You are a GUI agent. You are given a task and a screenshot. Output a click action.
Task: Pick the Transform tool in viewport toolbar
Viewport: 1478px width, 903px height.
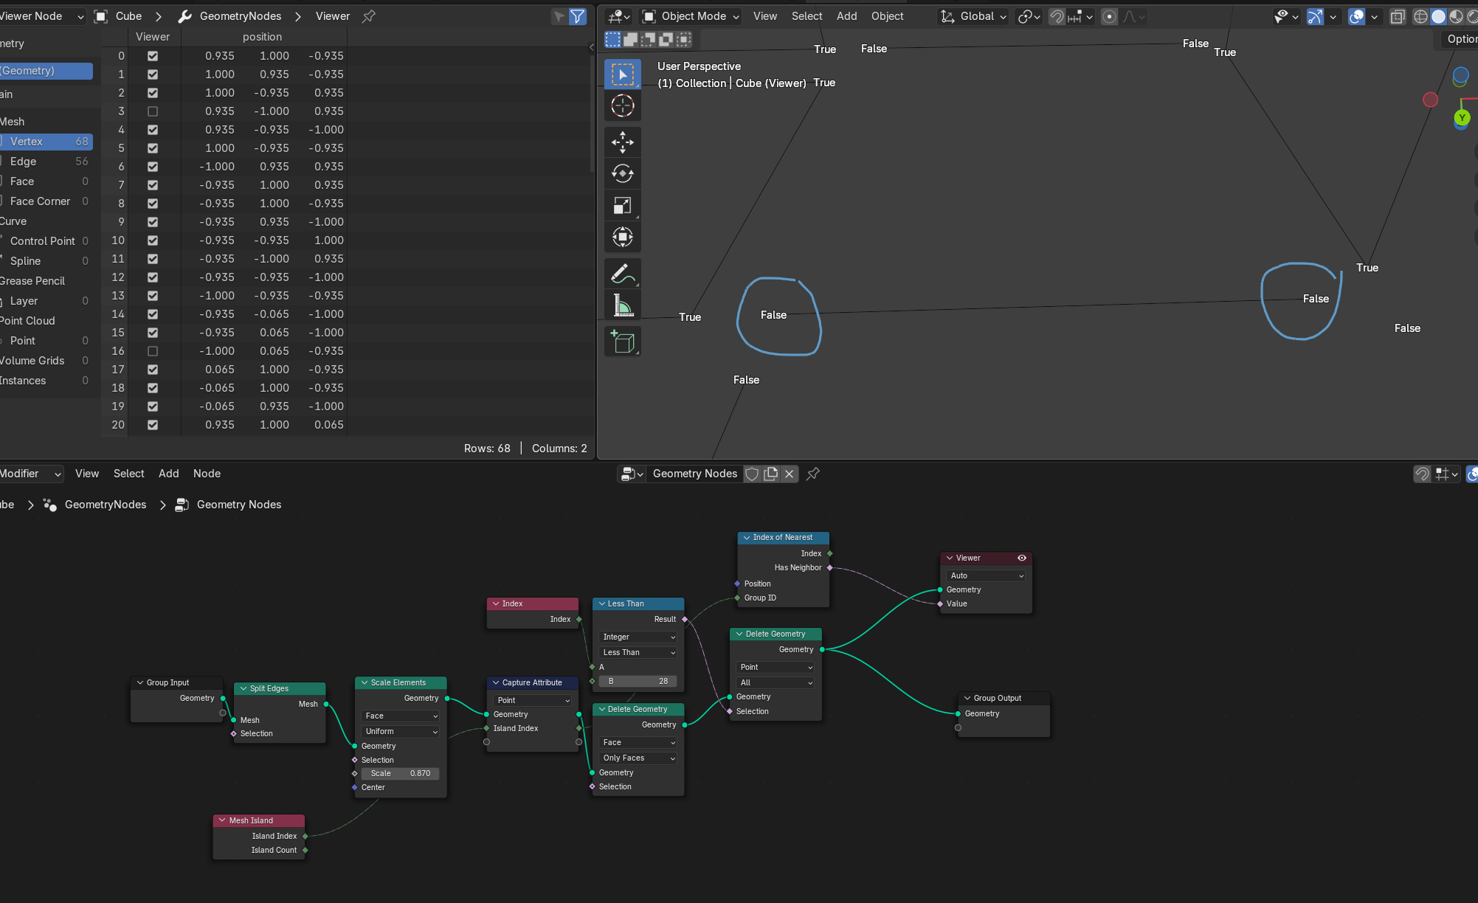click(622, 237)
